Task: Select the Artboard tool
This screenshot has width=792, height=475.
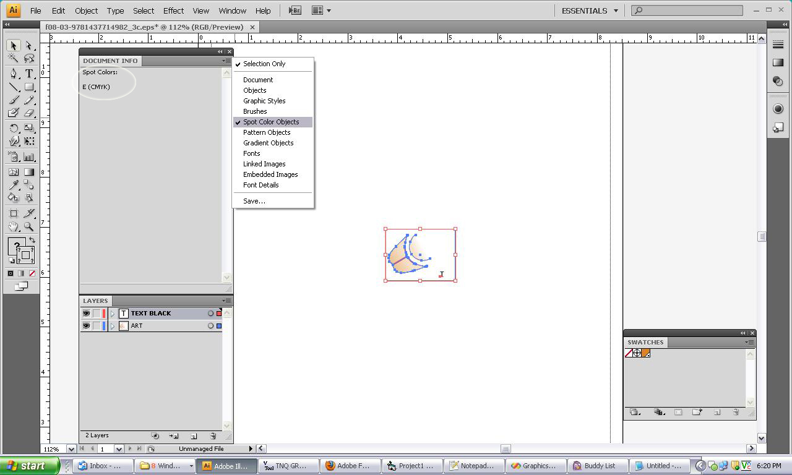Action: tap(14, 213)
